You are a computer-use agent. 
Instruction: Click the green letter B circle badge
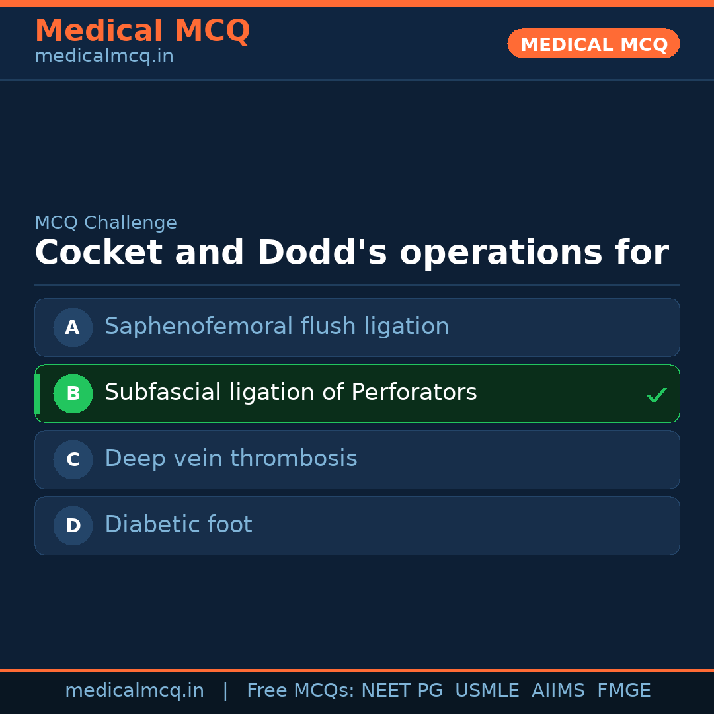click(73, 393)
